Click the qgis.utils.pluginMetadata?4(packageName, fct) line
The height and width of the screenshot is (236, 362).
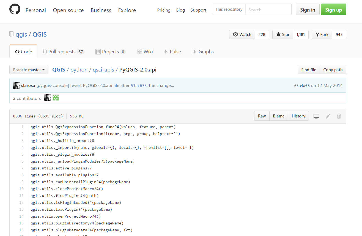(x=82, y=230)
